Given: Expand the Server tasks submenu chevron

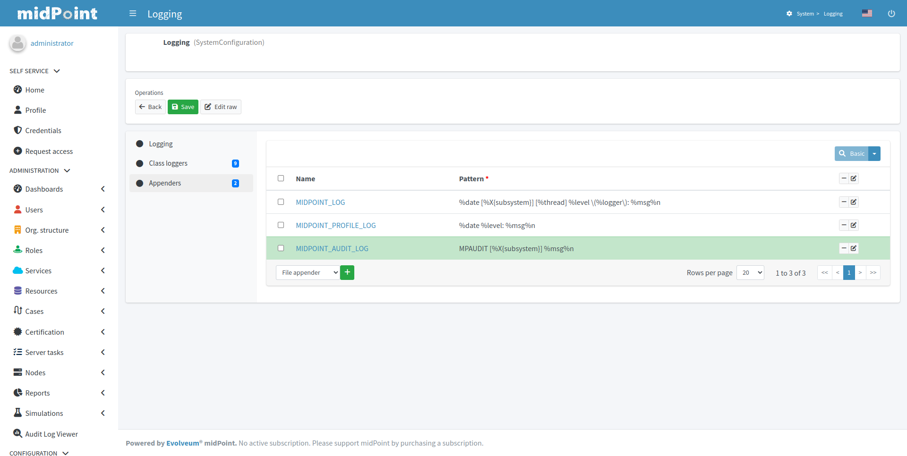Looking at the screenshot, I should click(103, 352).
